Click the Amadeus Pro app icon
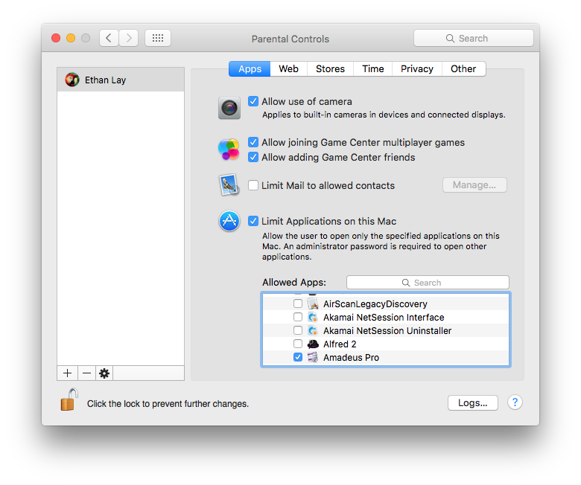The width and height of the screenshot is (581, 485). click(313, 358)
